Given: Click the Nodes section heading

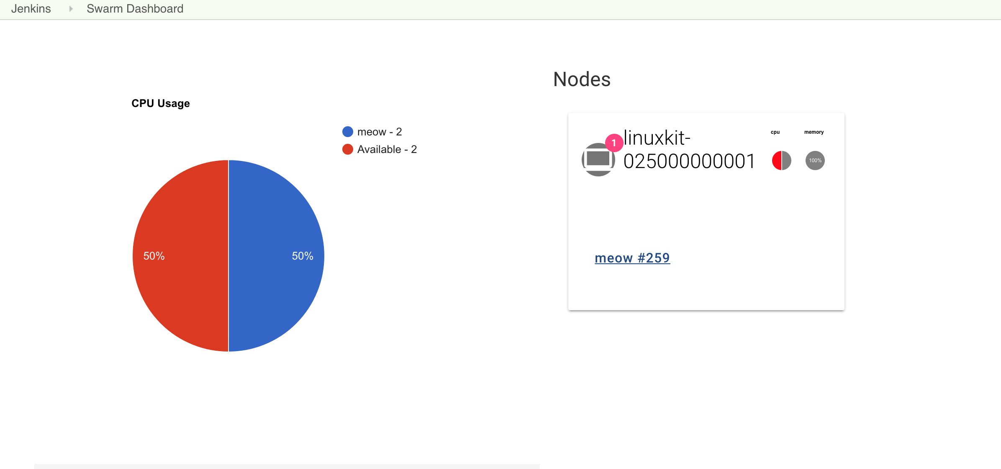Looking at the screenshot, I should tap(582, 79).
